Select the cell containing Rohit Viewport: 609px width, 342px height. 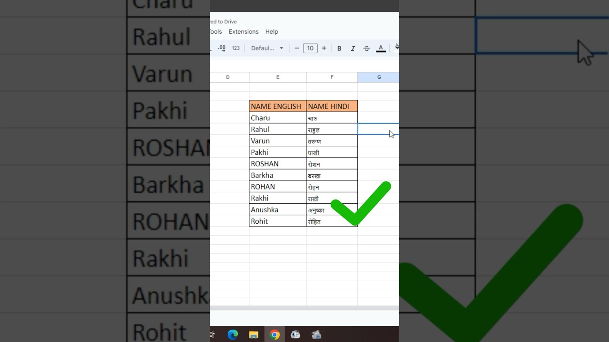click(278, 221)
